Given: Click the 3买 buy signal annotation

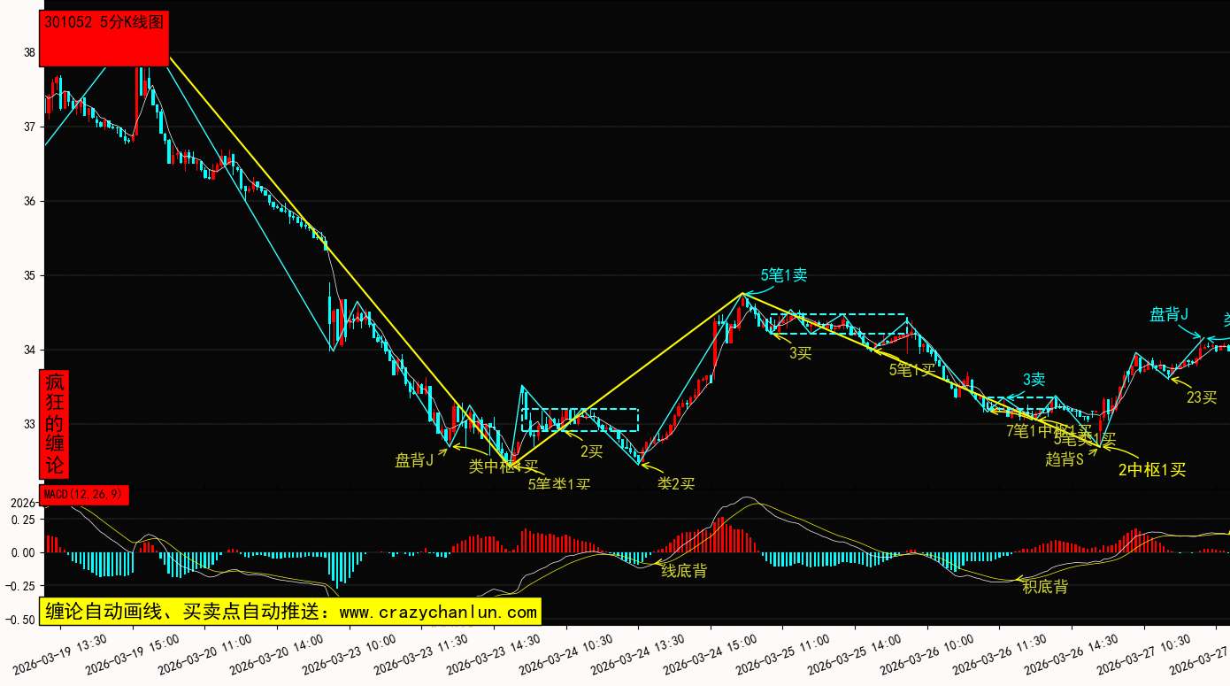Looking at the screenshot, I should (x=800, y=353).
